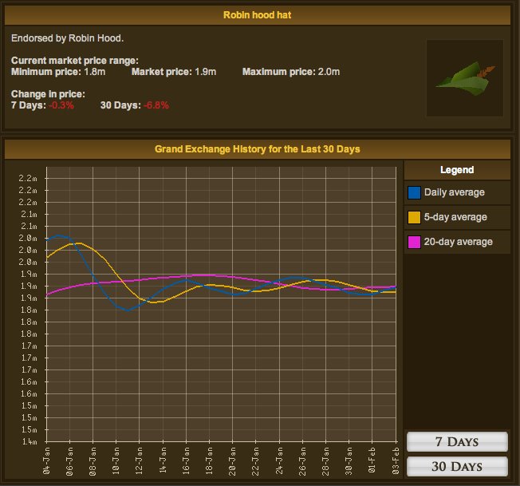Click the 7 Days graph button
This screenshot has height=486, width=520.
[x=457, y=441]
